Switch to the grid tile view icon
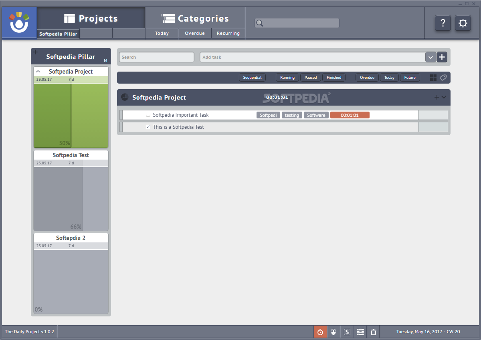This screenshot has width=481, height=340. pyautogui.click(x=433, y=78)
